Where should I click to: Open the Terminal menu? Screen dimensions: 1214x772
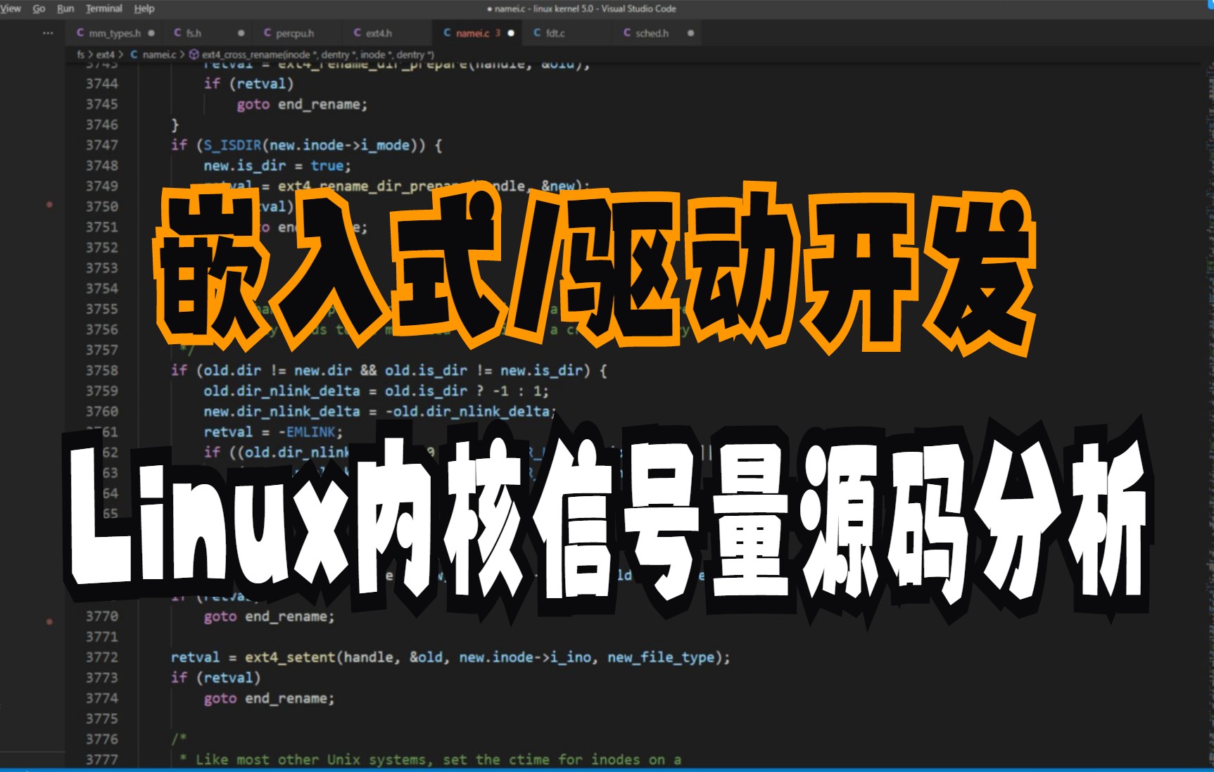click(103, 8)
